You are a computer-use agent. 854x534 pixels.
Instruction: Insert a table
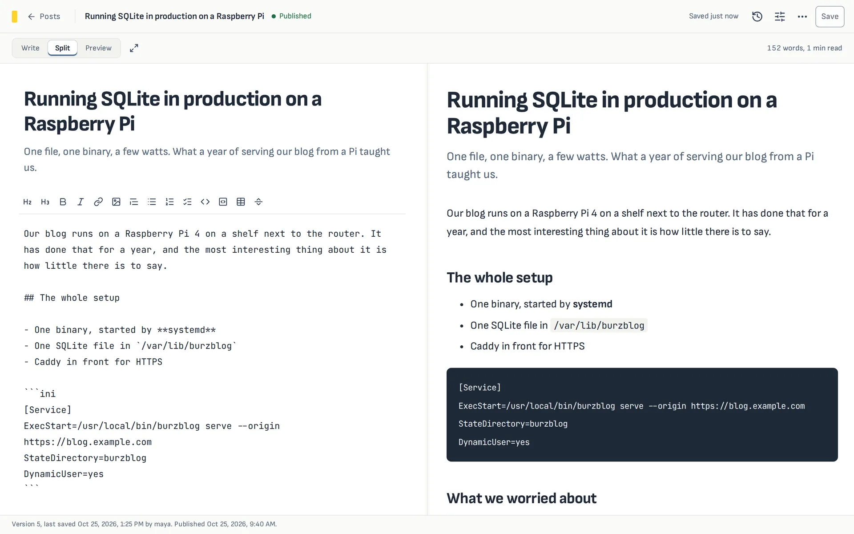coord(241,202)
